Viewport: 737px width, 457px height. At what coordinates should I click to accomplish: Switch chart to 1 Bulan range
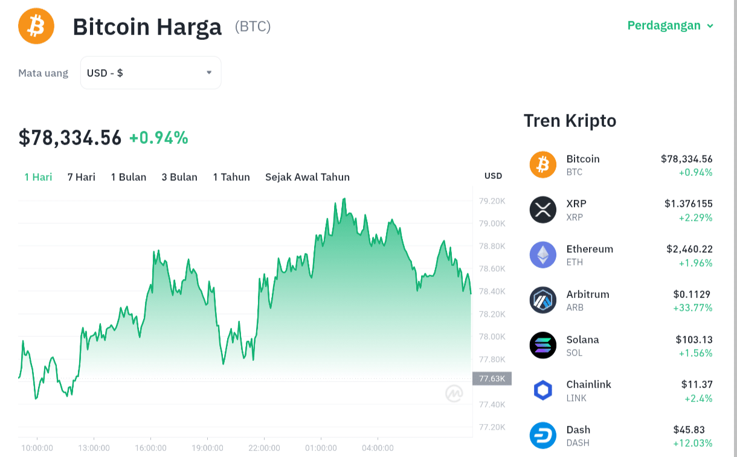(129, 177)
